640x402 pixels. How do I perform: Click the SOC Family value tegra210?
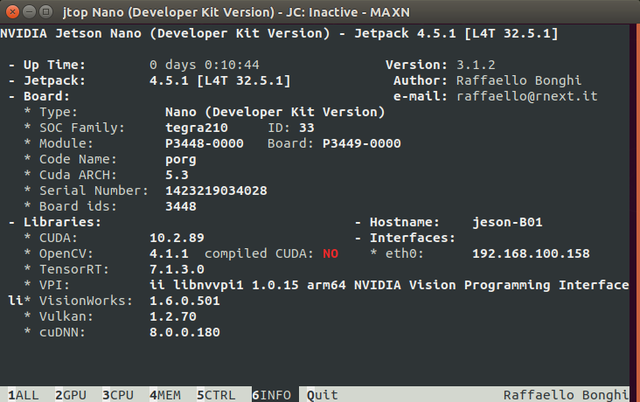click(197, 128)
